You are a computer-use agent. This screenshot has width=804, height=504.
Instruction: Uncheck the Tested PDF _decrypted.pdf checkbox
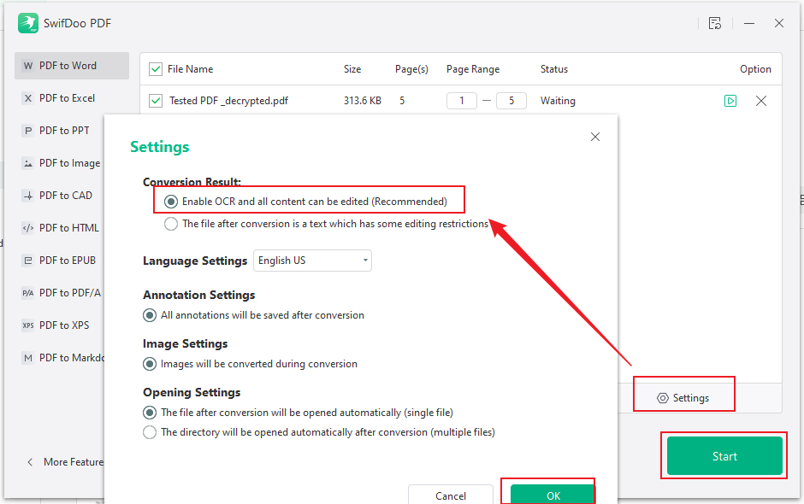(x=156, y=101)
